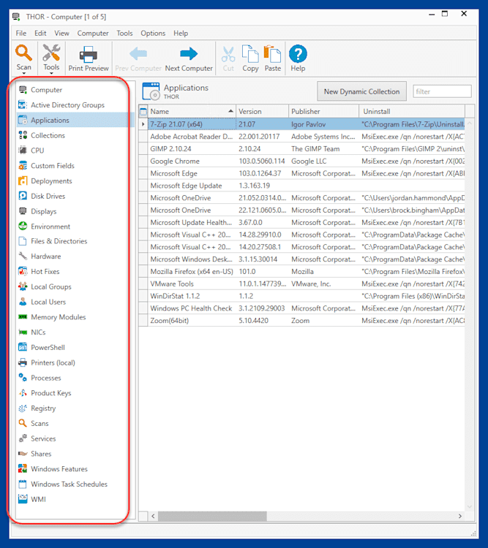Select Windows Task Schedules sidebar icon
This screenshot has width=488, height=548.
(23, 484)
